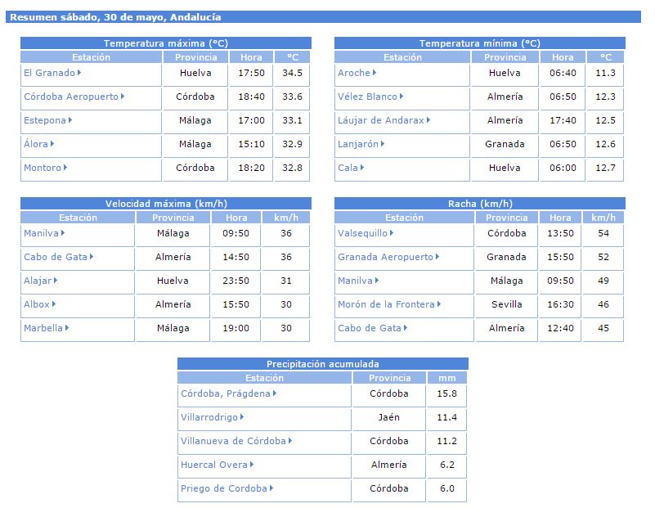
Task: Select the Montoro station link
Action: pyautogui.click(x=43, y=168)
